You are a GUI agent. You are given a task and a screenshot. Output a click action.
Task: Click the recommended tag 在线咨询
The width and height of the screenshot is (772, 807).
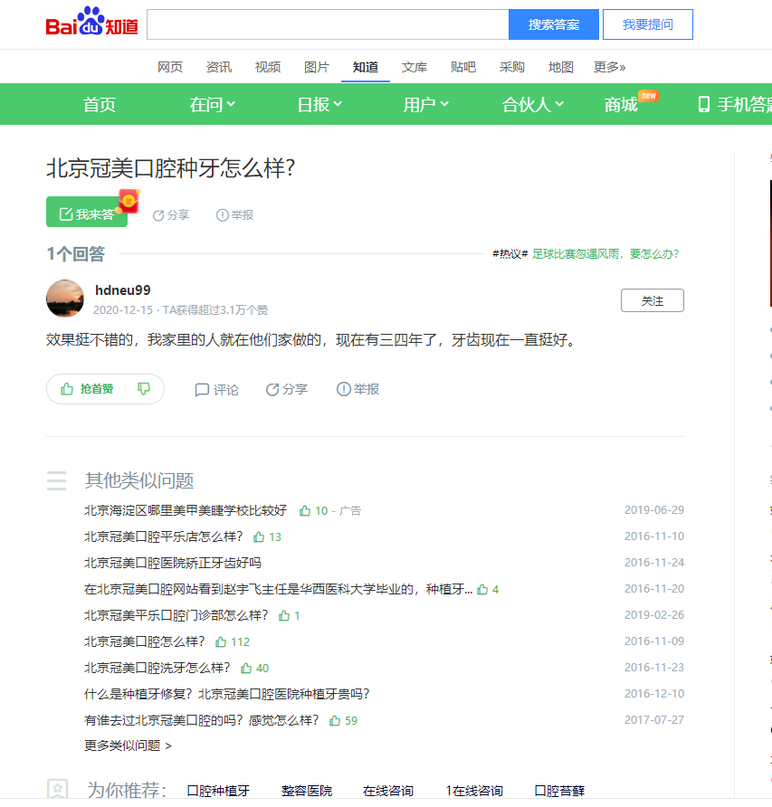pos(387,791)
